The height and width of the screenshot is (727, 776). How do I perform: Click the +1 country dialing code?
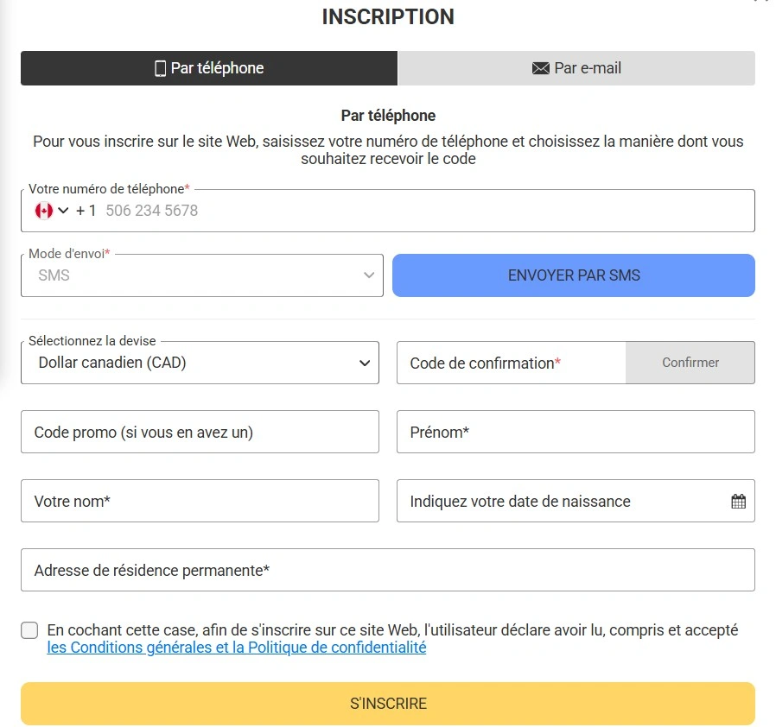point(86,211)
